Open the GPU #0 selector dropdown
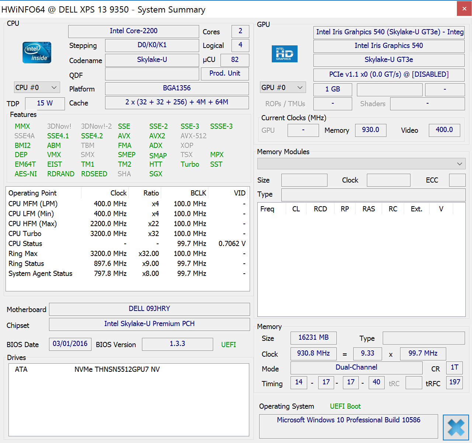This screenshot has width=472, height=443. pos(283,87)
